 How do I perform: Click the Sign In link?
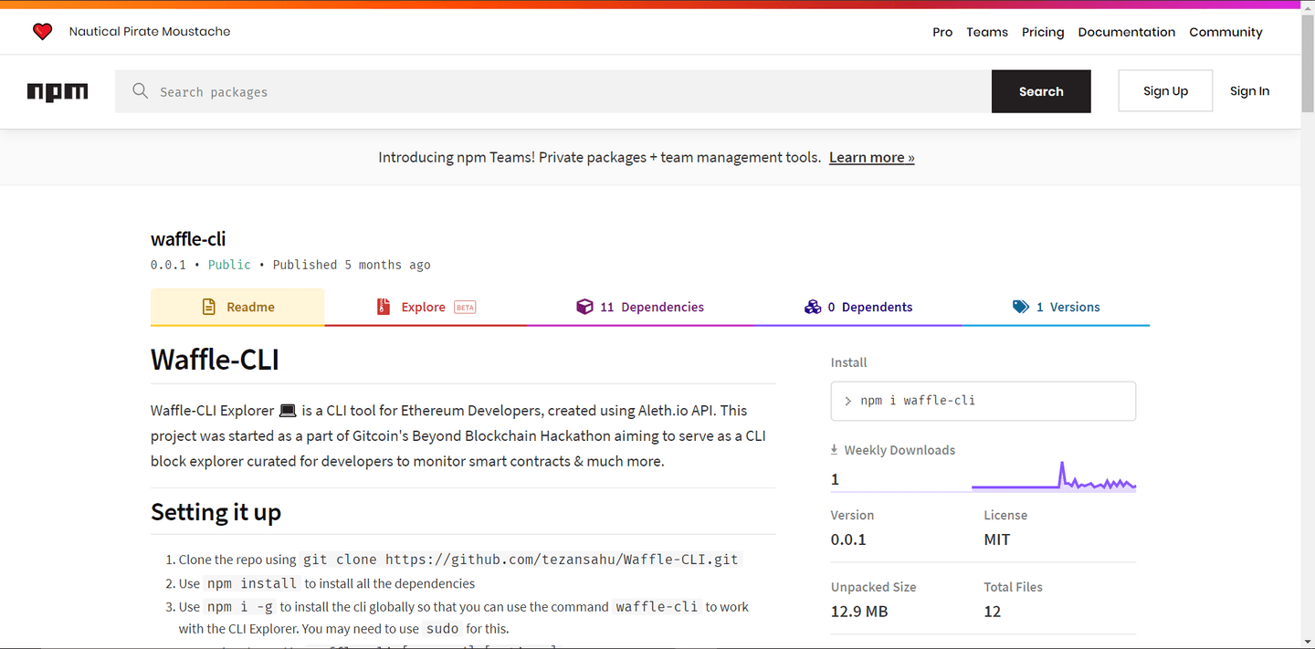coord(1249,91)
